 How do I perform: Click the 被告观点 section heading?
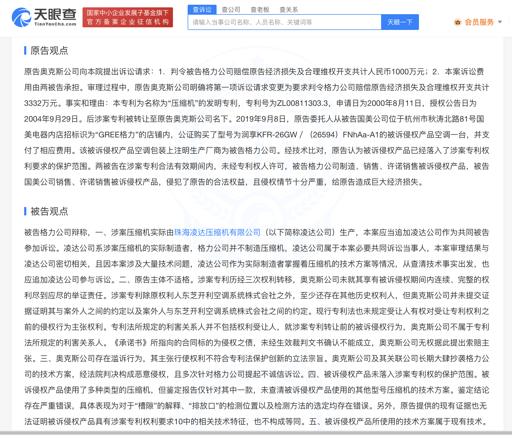[49, 211]
